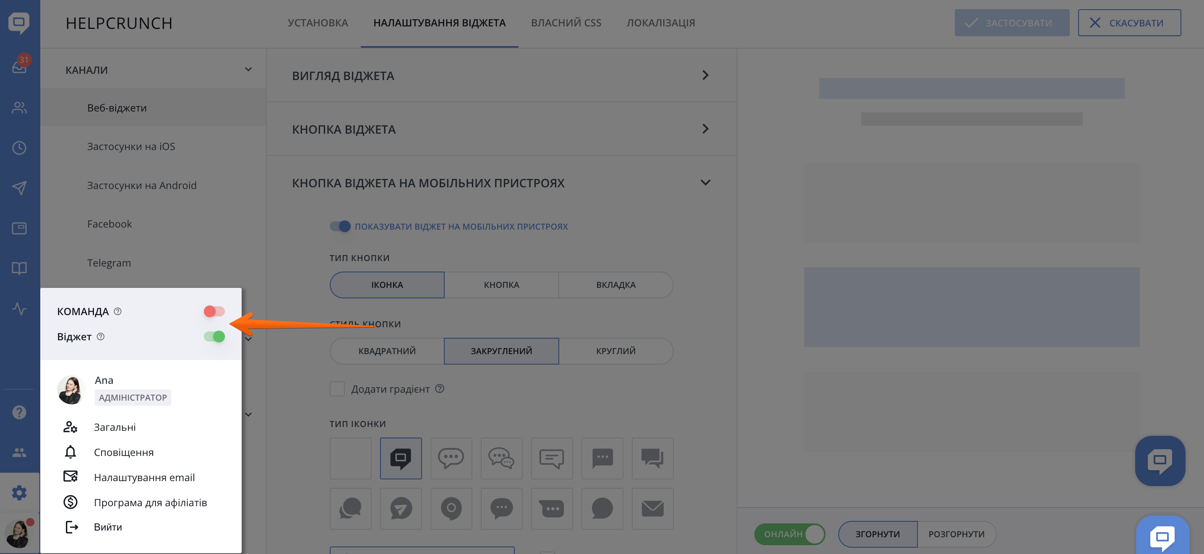This screenshot has width=1204, height=554.
Task: Switch the Онлайн preview toggle
Action: click(789, 534)
